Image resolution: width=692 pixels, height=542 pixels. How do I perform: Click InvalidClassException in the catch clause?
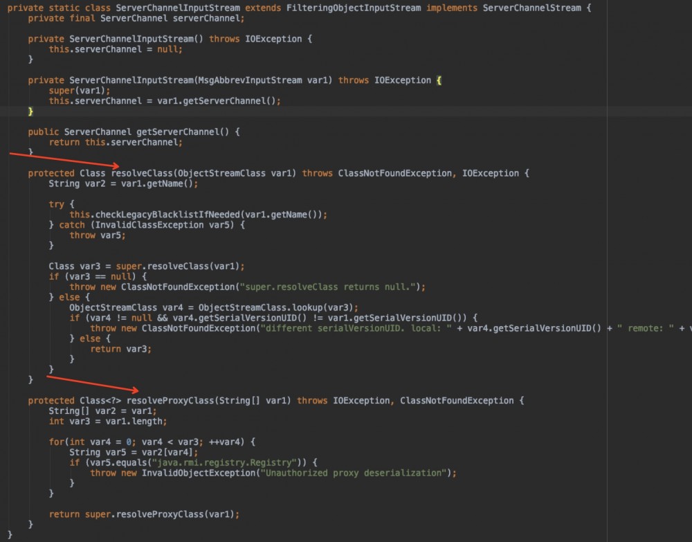point(149,225)
